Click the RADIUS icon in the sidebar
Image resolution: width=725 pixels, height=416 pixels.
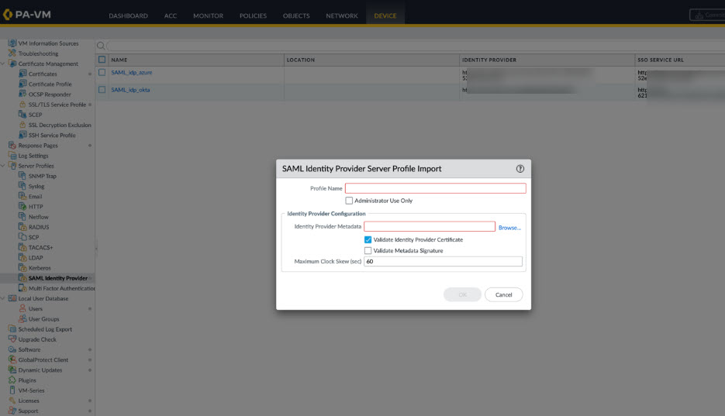[22, 227]
